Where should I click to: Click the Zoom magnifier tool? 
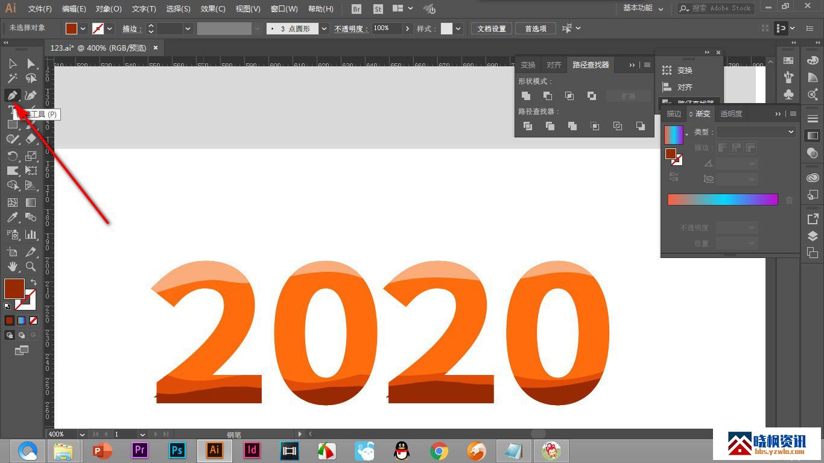(31, 266)
